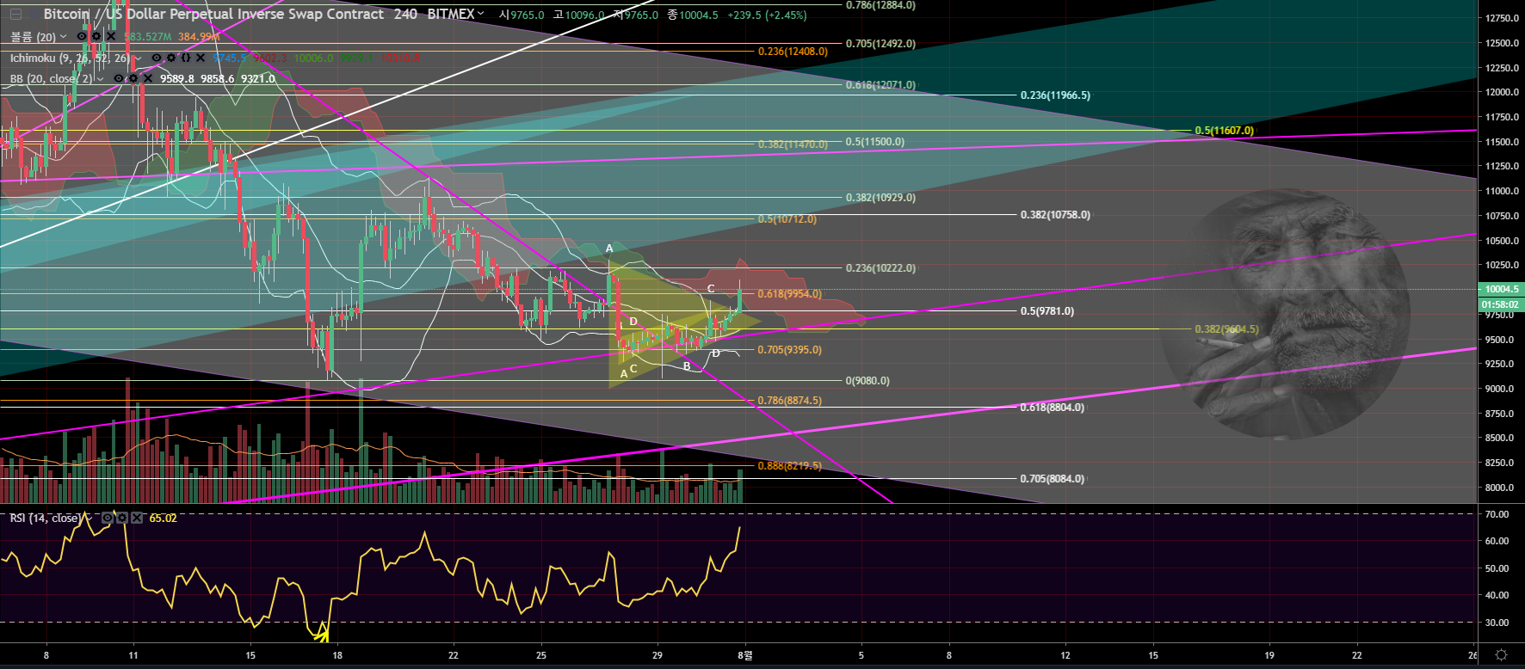This screenshot has height=669, width=1525.
Task: Hide the 볼륨 (20) volume indicator
Action: 82,37
